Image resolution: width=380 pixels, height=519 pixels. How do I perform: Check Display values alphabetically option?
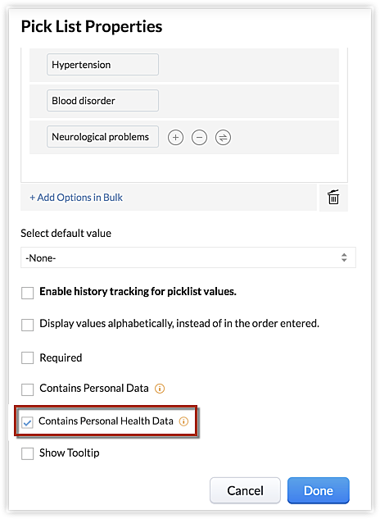(28, 325)
